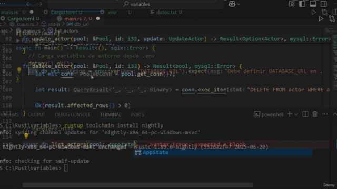
Task: Open the PORTS panel tab
Action: 137,114
